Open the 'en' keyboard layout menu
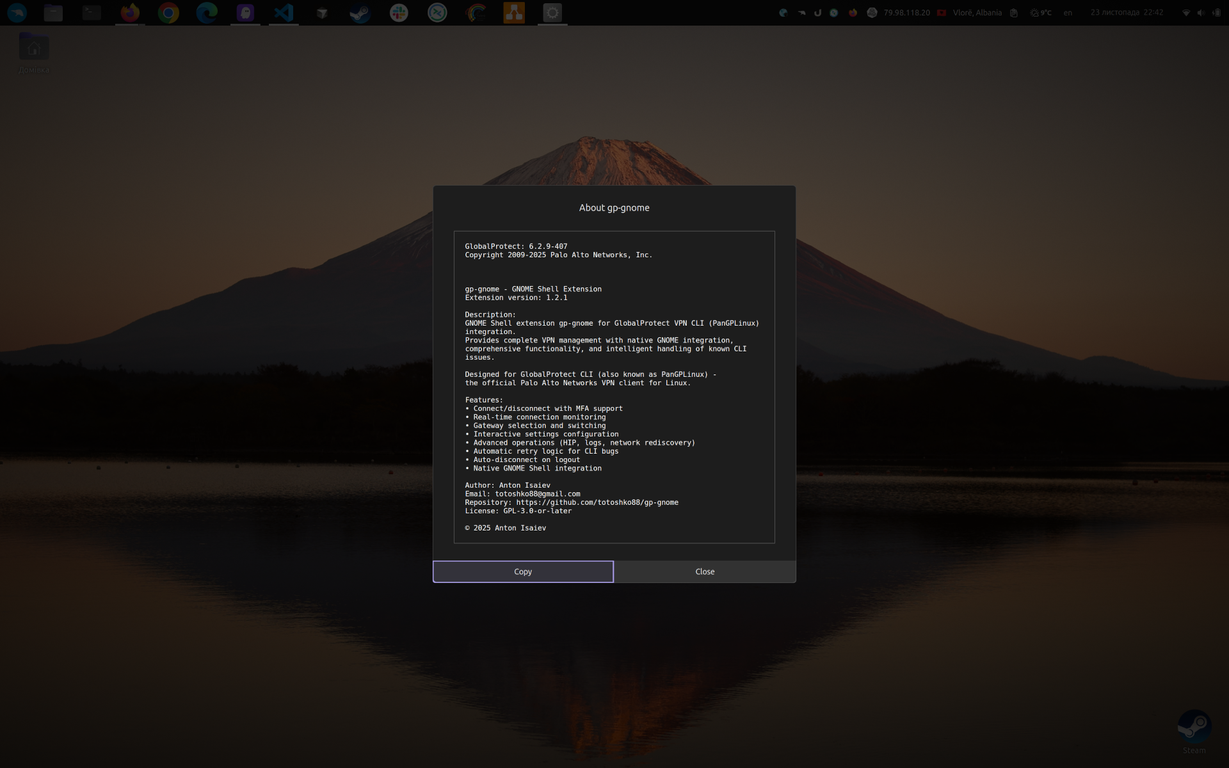 pos(1068,13)
